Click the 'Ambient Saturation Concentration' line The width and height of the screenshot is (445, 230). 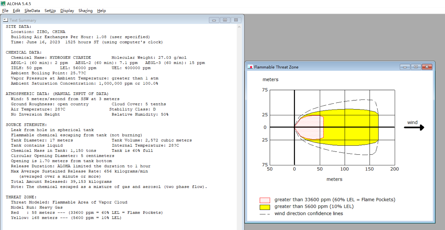click(85, 83)
